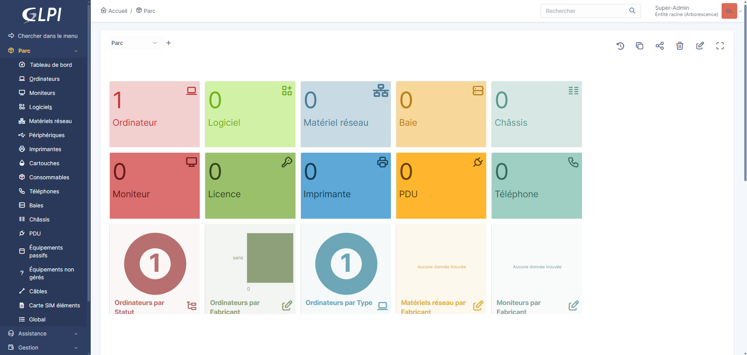Toggle fullscreen mode for the dashboard

coord(720,46)
